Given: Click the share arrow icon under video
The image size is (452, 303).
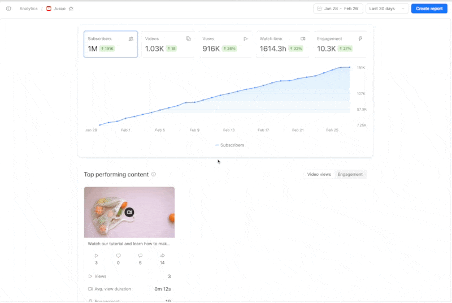Looking at the screenshot, I should click(x=162, y=256).
